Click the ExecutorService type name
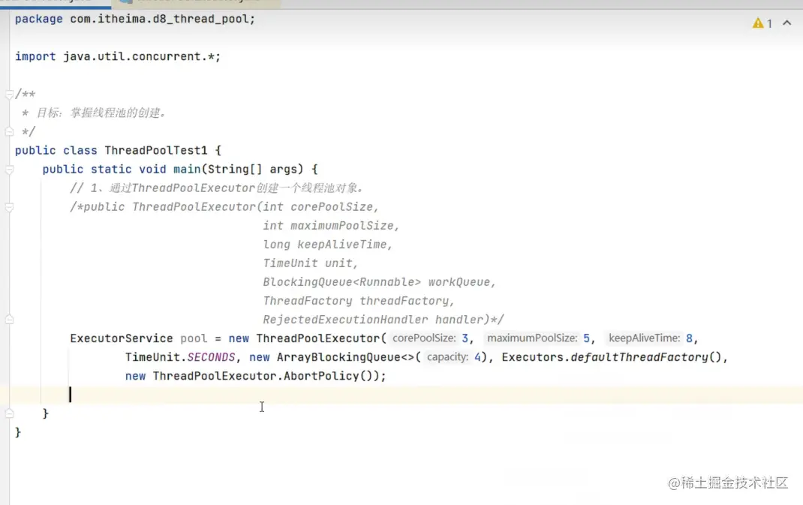Viewport: 803px width, 505px height. [122, 338]
